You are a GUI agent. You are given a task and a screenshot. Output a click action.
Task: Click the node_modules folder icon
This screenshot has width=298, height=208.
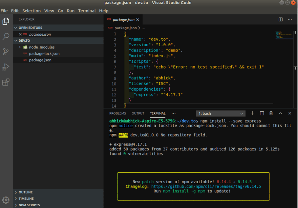25,47
